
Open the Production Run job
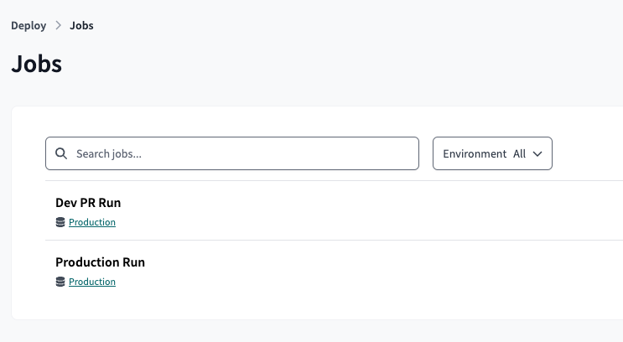tap(100, 262)
